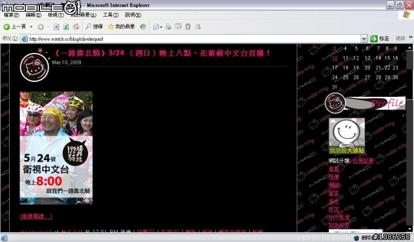
Task: Open the back history dropdown arrow
Action: [x=31, y=26]
